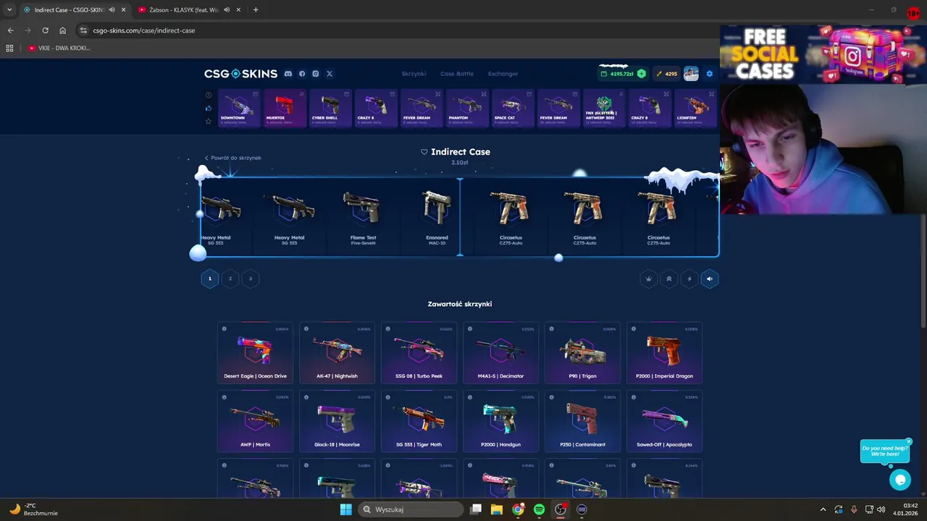This screenshot has height=521, width=927.
Task: Toggle sound with the speaker icon button
Action: pyautogui.click(x=710, y=279)
